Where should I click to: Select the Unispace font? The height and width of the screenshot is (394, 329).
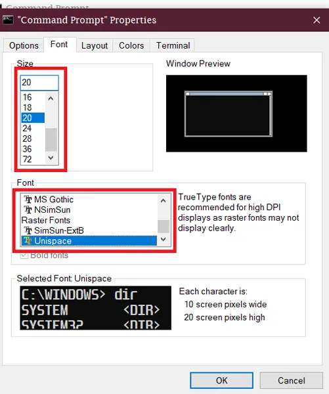point(89,241)
